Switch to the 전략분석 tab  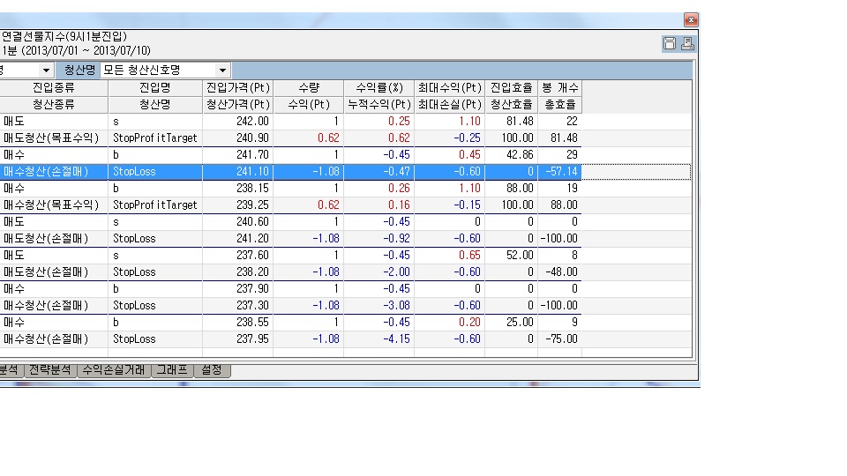[49, 370]
